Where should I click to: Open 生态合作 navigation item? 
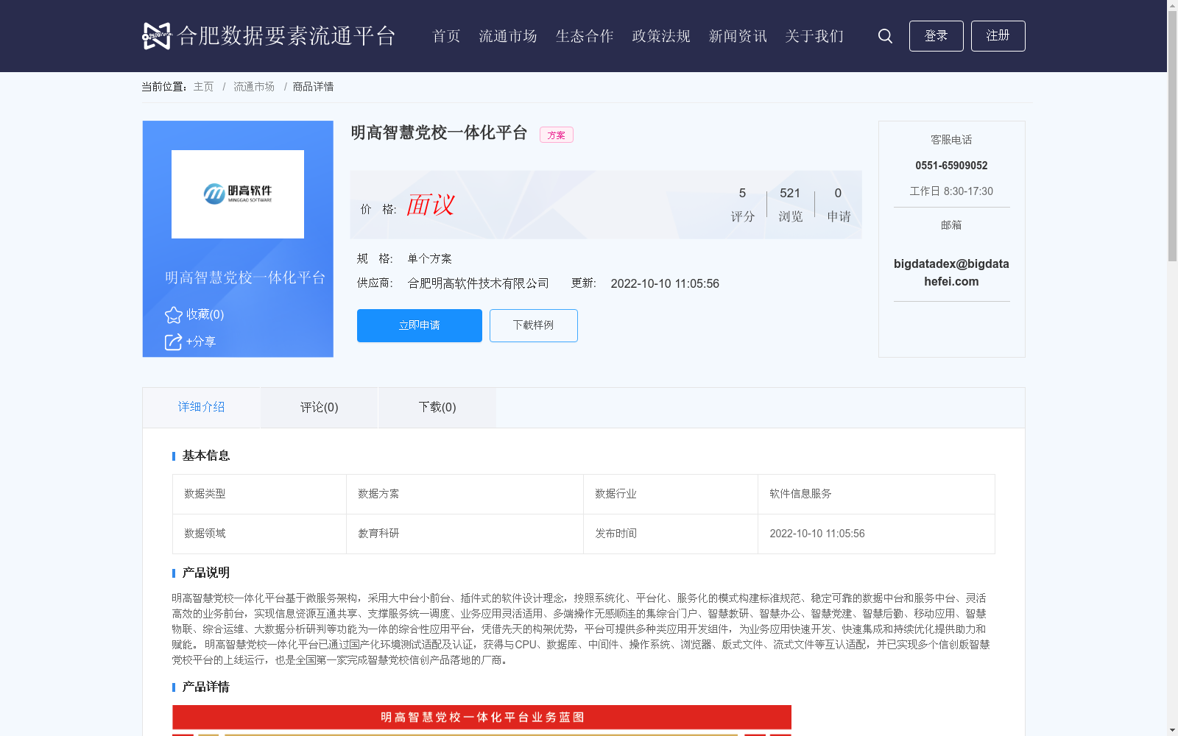pyautogui.click(x=585, y=36)
